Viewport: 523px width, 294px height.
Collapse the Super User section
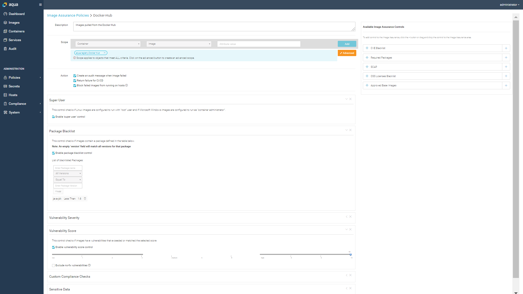(346, 99)
